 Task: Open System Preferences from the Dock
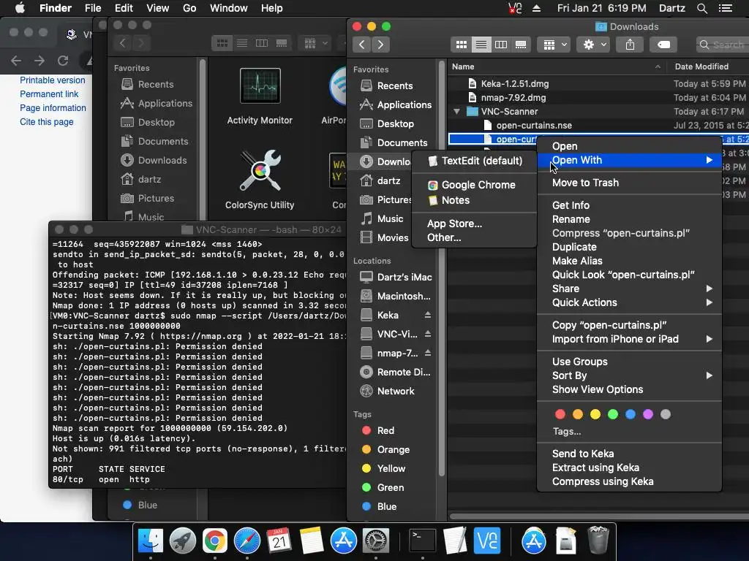(x=376, y=541)
